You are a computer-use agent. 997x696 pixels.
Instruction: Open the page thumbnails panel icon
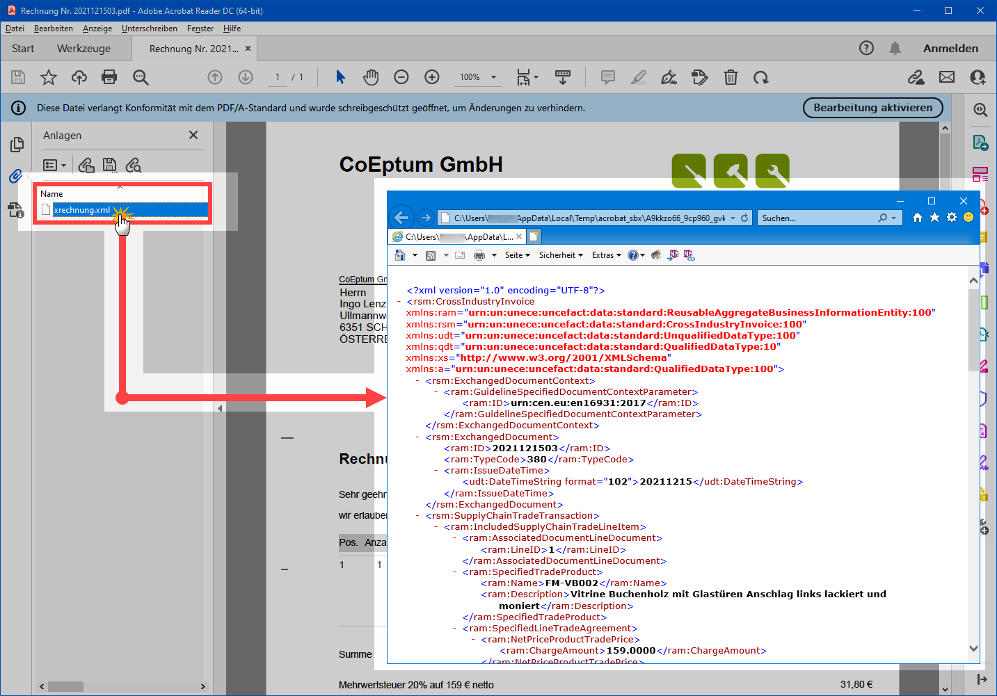click(17, 145)
